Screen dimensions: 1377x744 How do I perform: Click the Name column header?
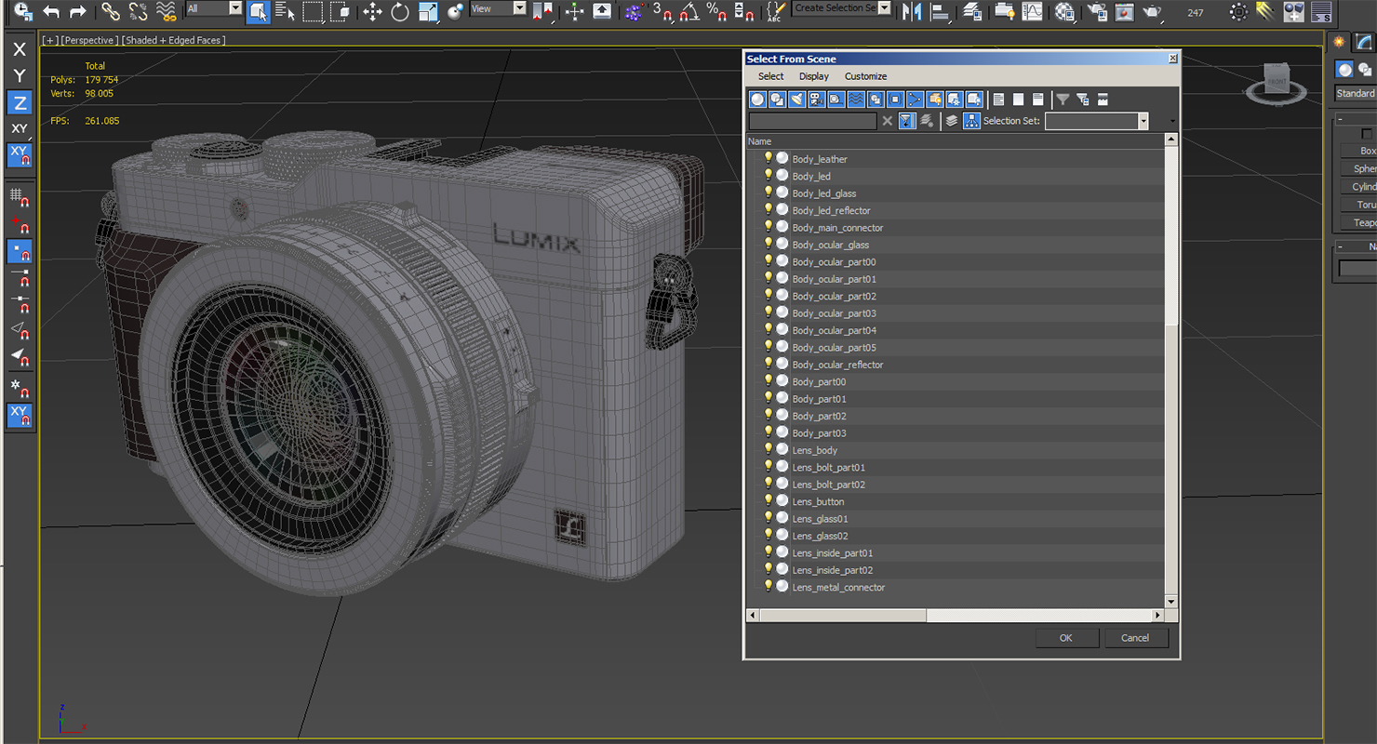pyautogui.click(x=956, y=141)
